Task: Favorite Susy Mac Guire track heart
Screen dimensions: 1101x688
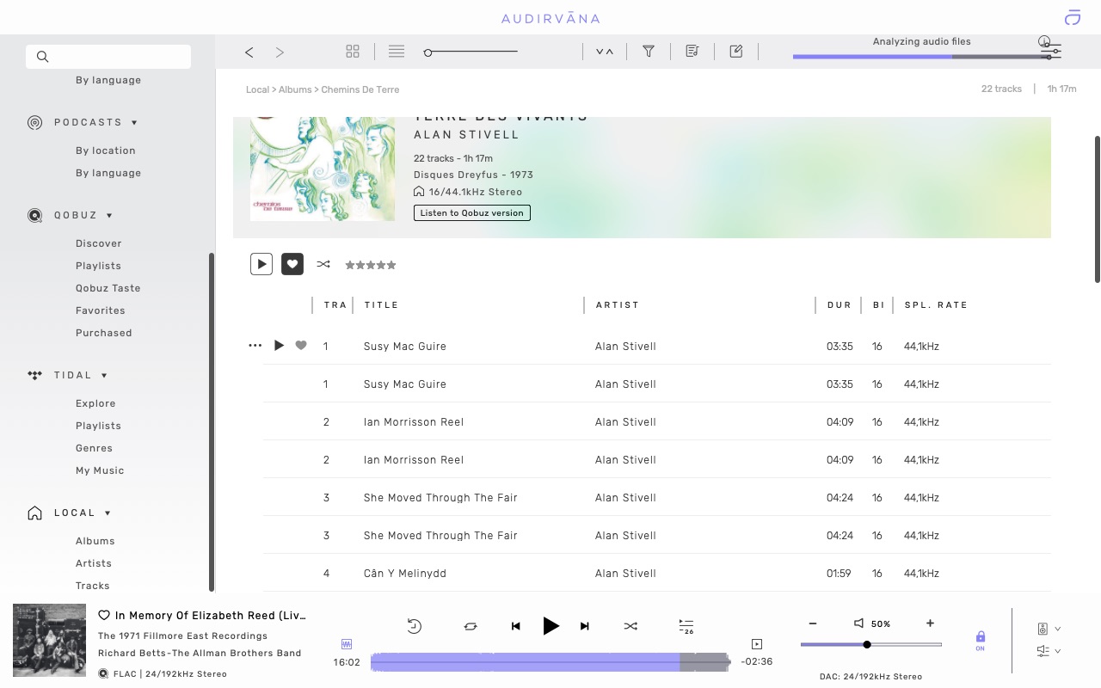Action: click(301, 346)
